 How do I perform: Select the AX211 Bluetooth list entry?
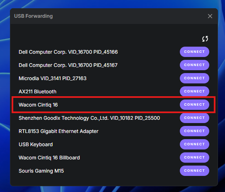pyautogui.click(x=37, y=92)
